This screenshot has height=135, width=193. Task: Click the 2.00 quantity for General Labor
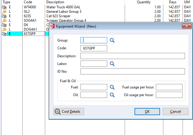click(x=158, y=12)
